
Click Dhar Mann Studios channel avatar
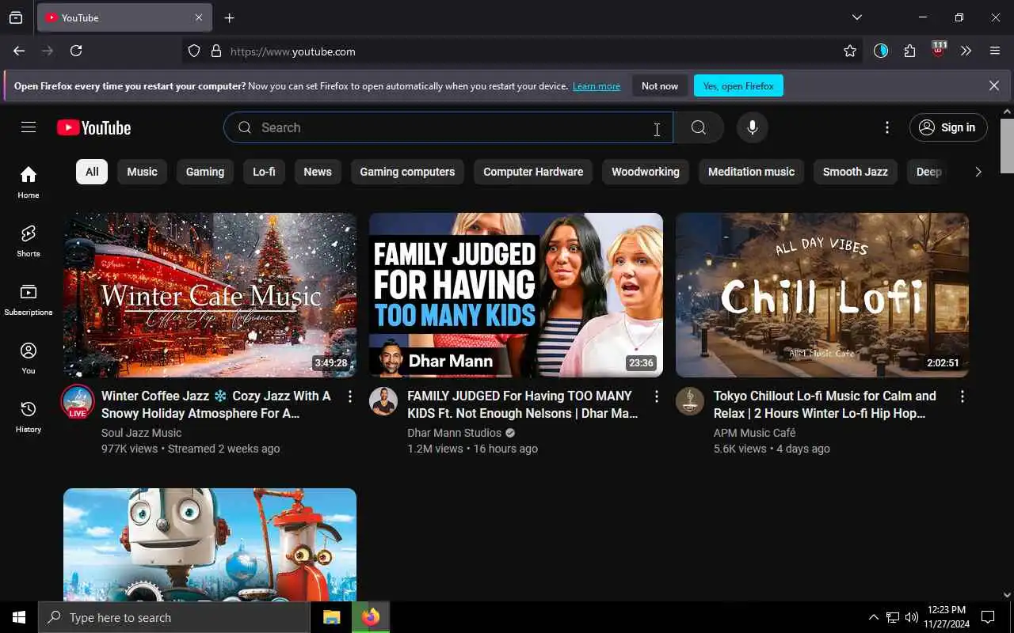(x=383, y=401)
